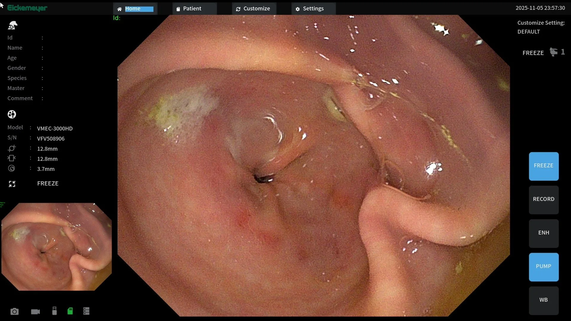Click the camera snapshot icon
This screenshot has height=321, width=571.
(x=14, y=311)
